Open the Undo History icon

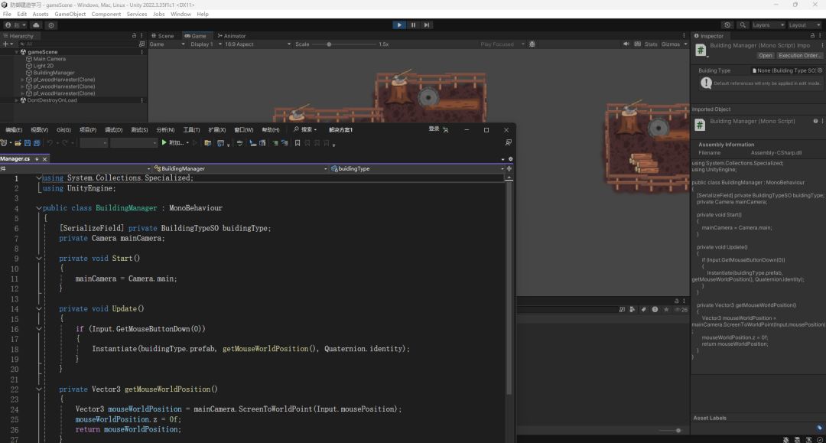pyautogui.click(x=727, y=25)
